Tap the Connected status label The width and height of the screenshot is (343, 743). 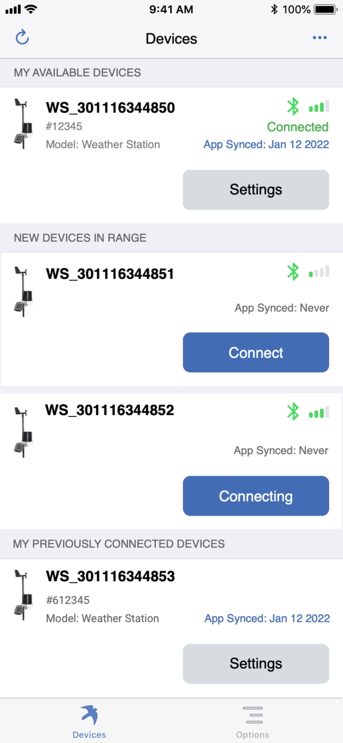coord(297,127)
